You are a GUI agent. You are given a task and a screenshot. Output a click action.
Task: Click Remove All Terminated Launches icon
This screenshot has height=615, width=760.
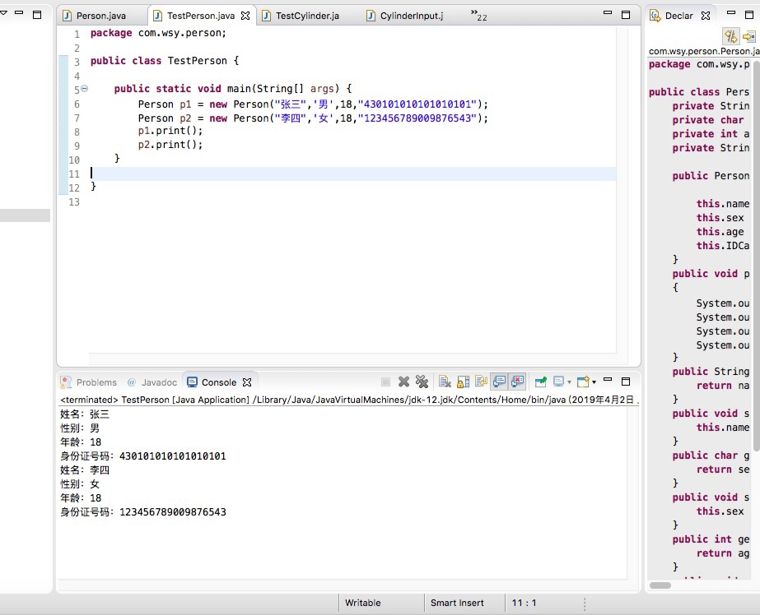point(422,381)
